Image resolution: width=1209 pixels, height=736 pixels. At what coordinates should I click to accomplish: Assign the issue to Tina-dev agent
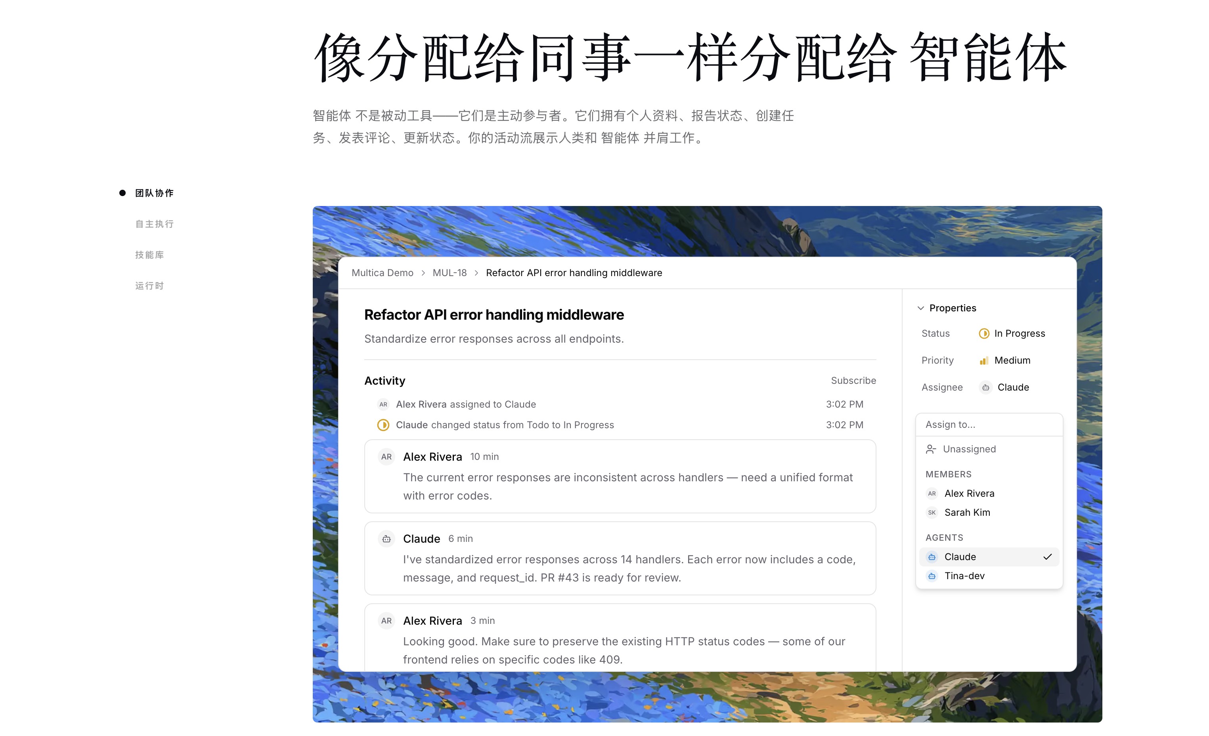(x=989, y=576)
